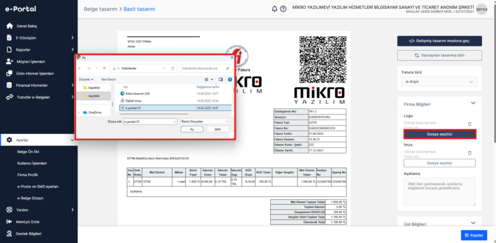Open Belge Ön Eki settings item

pos(28,152)
